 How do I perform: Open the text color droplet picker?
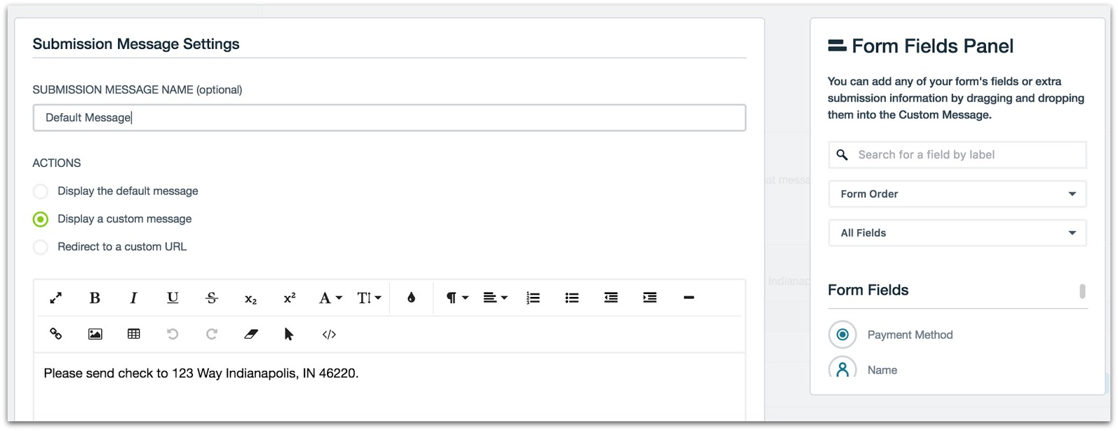(x=412, y=298)
